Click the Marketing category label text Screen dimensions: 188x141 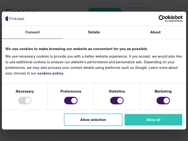(163, 91)
